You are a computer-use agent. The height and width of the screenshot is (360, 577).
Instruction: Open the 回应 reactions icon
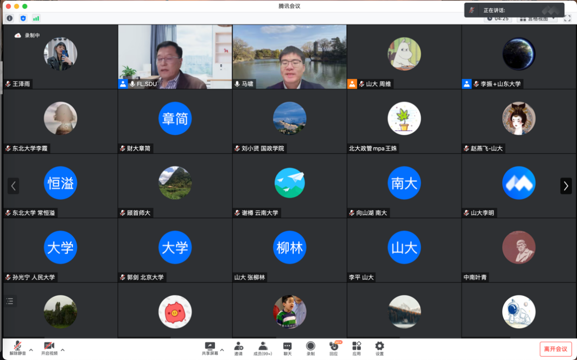[x=333, y=348]
